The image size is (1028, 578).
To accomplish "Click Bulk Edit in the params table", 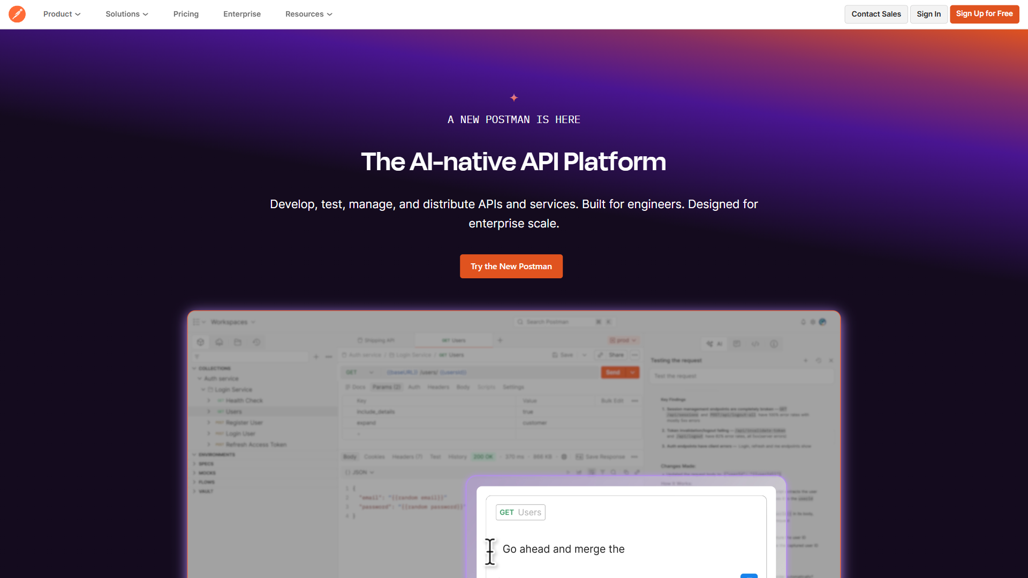I will (x=611, y=401).
